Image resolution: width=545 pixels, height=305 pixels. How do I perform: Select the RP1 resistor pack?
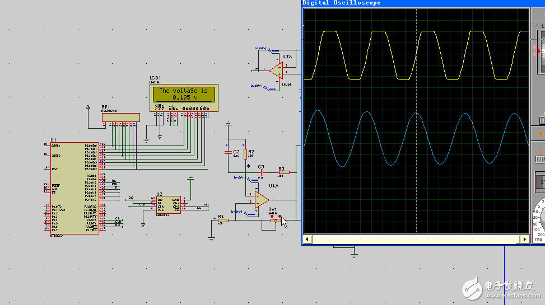(120, 117)
